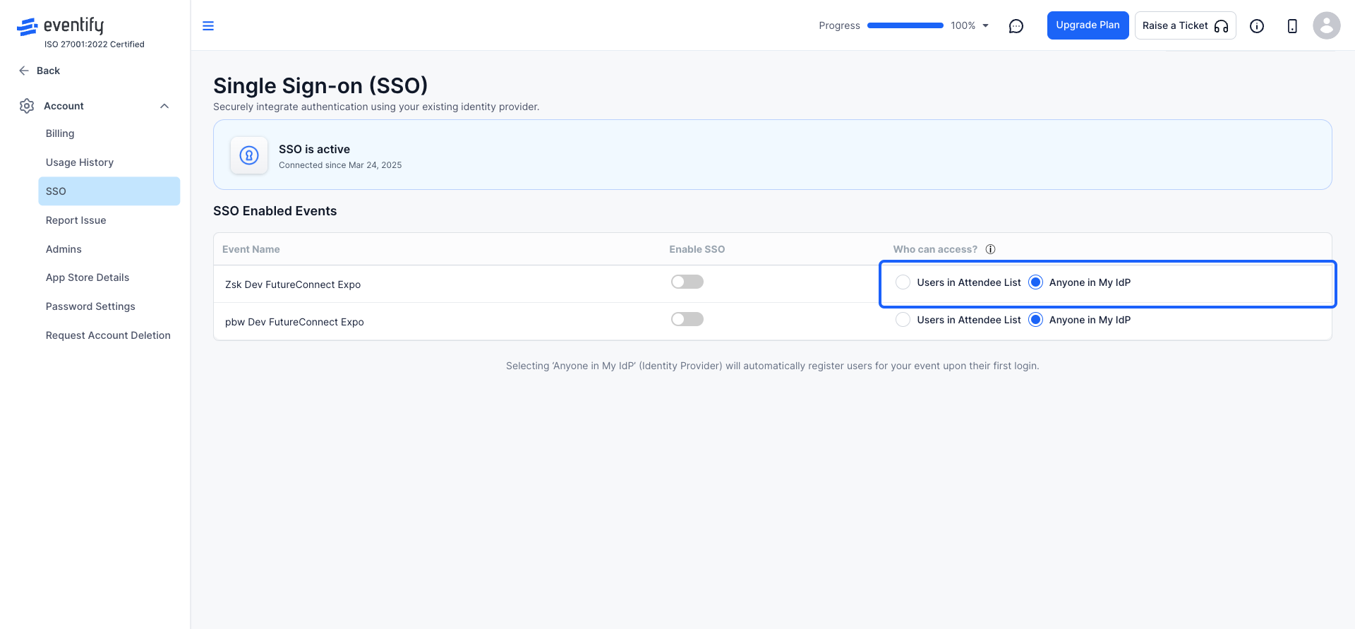The image size is (1355, 629).
Task: Click headset icon in Raise a Ticket
Action: 1221,26
